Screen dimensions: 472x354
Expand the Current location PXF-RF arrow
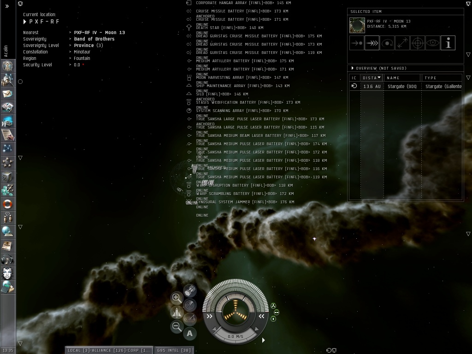(25, 22)
